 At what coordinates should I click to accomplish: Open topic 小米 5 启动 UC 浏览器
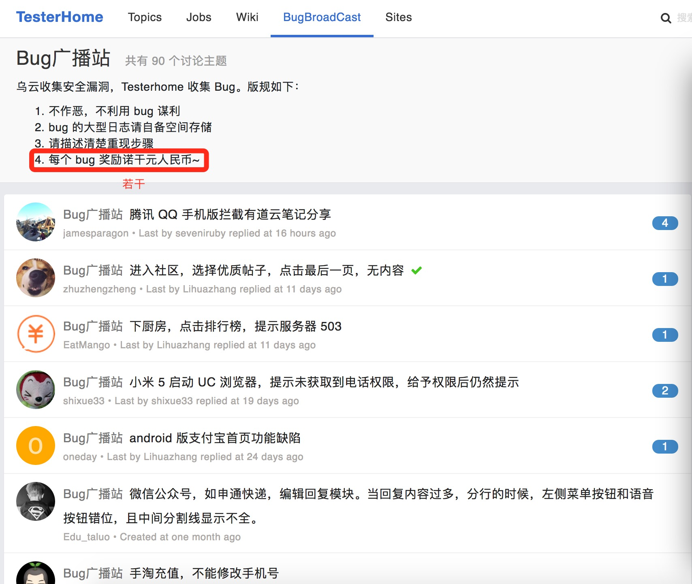pos(324,382)
